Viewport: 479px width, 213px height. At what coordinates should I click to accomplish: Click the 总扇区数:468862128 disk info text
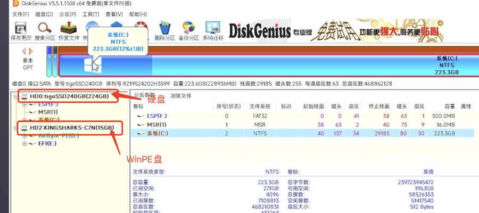[x=367, y=84]
